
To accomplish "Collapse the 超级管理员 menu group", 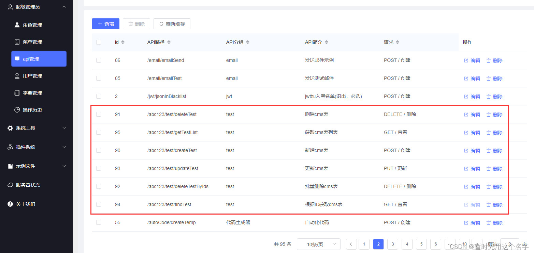I will pos(37,7).
